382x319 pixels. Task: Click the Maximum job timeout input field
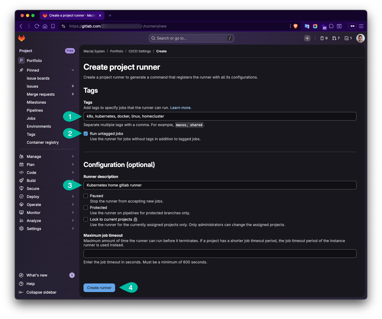[220, 253]
